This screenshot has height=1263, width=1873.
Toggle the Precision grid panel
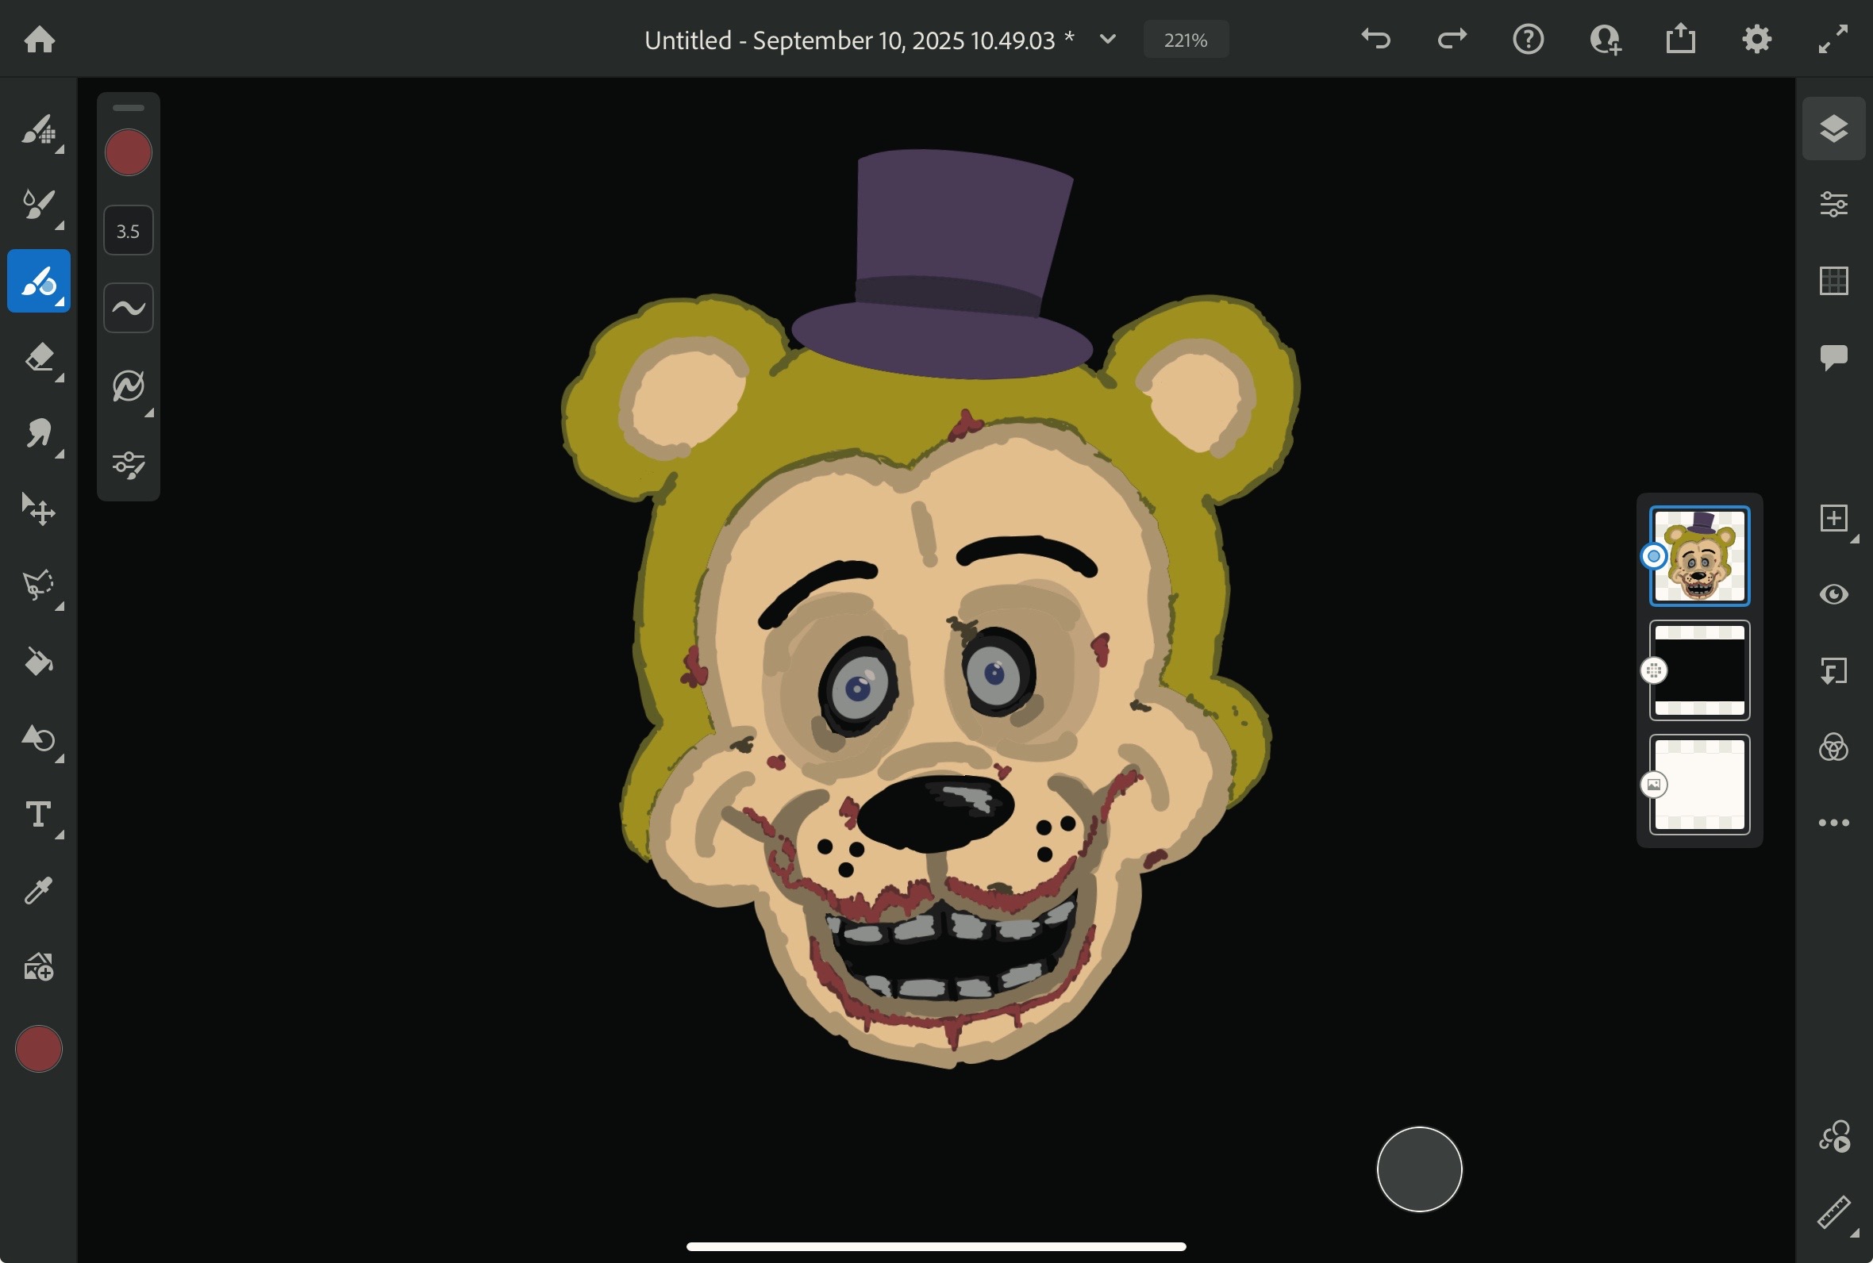pos(1833,281)
